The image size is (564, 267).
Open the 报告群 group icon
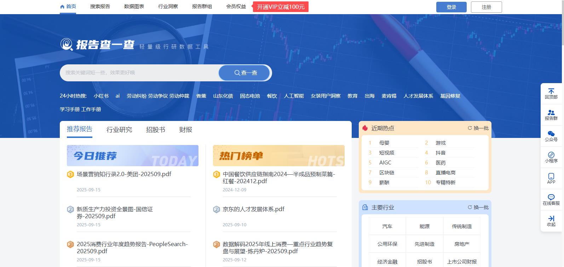551,113
